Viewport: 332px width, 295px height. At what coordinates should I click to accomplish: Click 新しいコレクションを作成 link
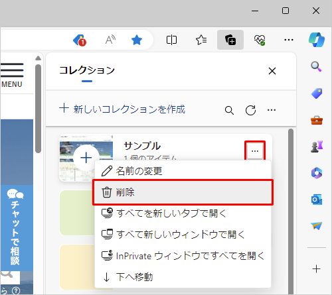(122, 109)
